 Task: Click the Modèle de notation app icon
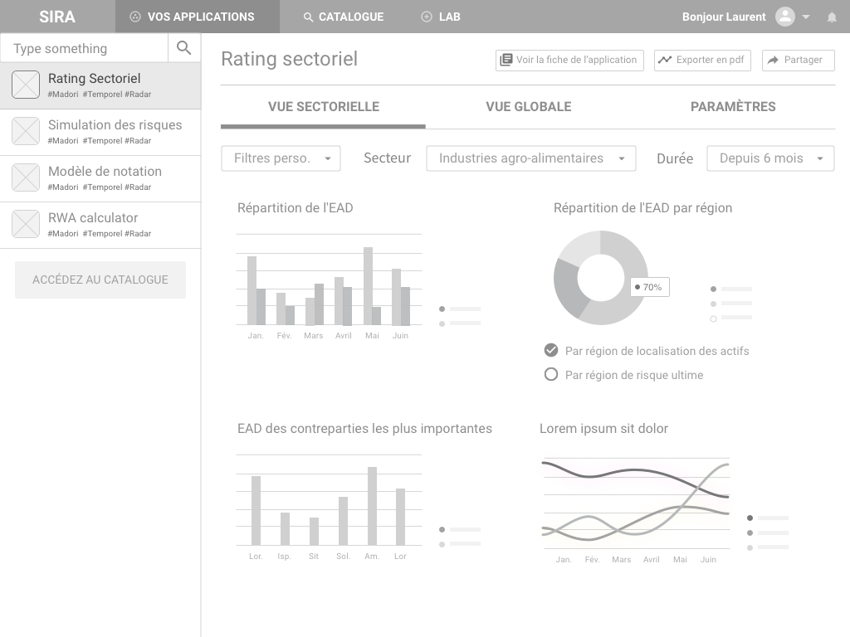pyautogui.click(x=26, y=177)
